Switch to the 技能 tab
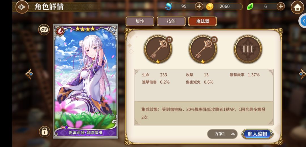The height and width of the screenshot is (147, 306). click(171, 21)
